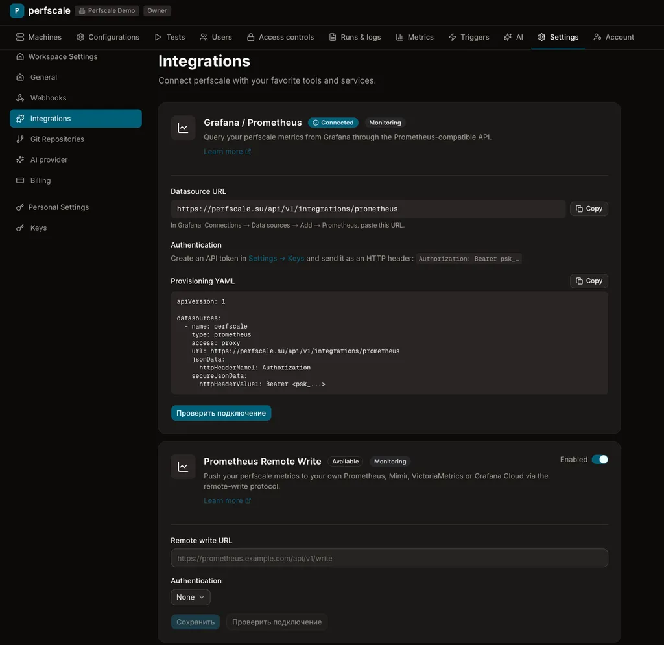This screenshot has height=645, width=664.
Task: Open Billing in sidebar
Action: 76,180
